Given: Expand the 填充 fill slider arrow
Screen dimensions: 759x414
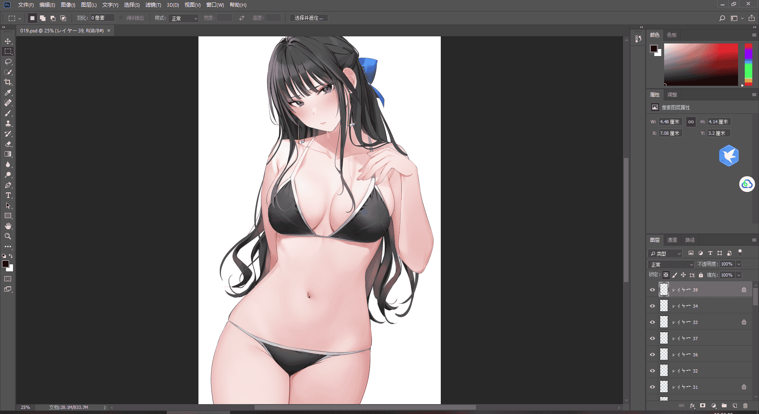Looking at the screenshot, I should [738, 275].
